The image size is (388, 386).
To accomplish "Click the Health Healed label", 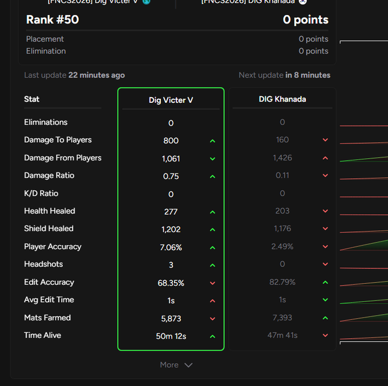I will [50, 211].
